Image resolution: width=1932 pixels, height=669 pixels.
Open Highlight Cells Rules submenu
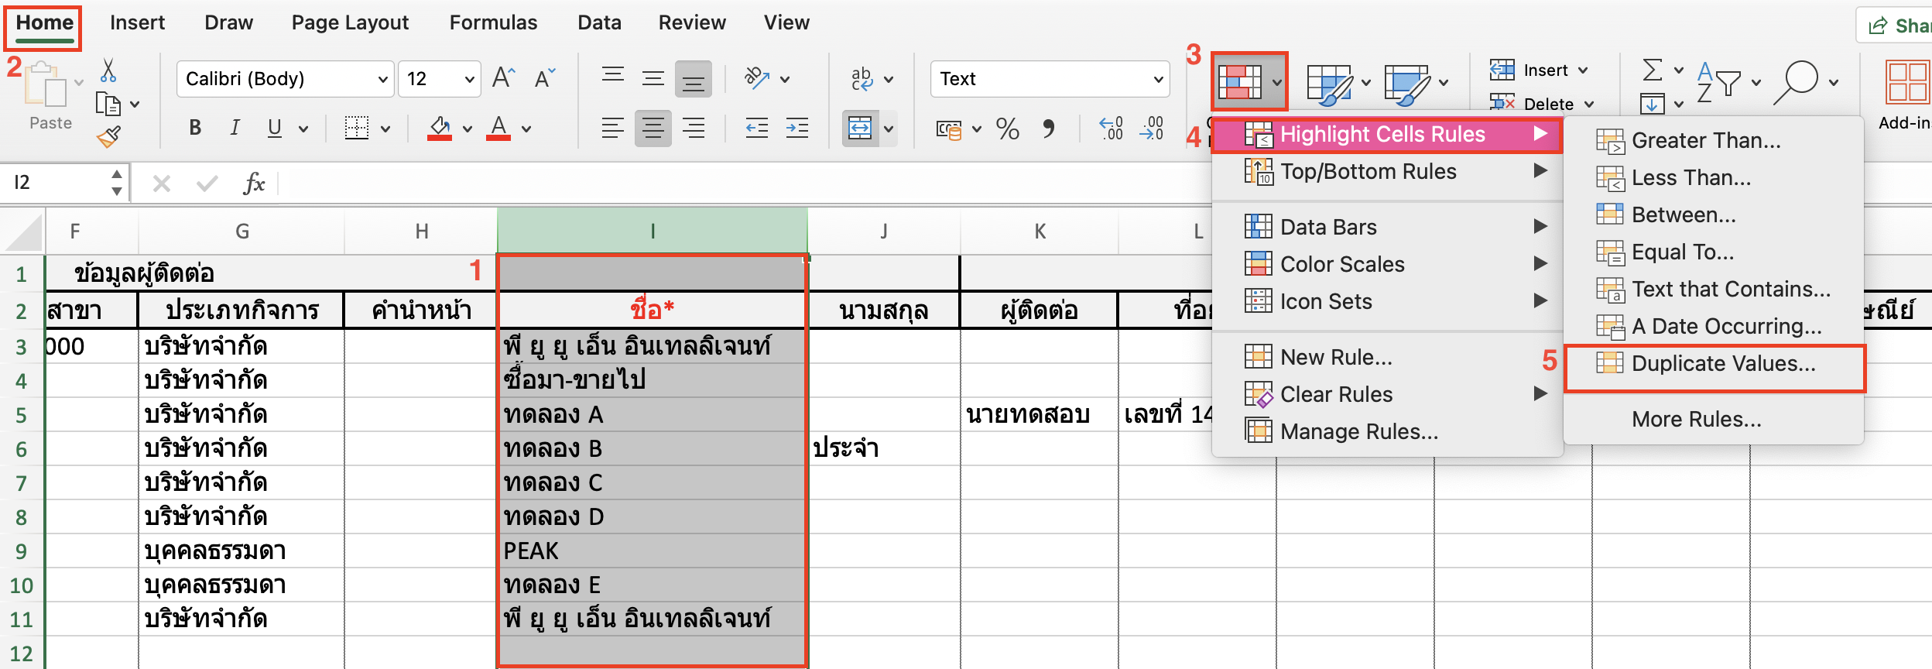click(x=1386, y=135)
